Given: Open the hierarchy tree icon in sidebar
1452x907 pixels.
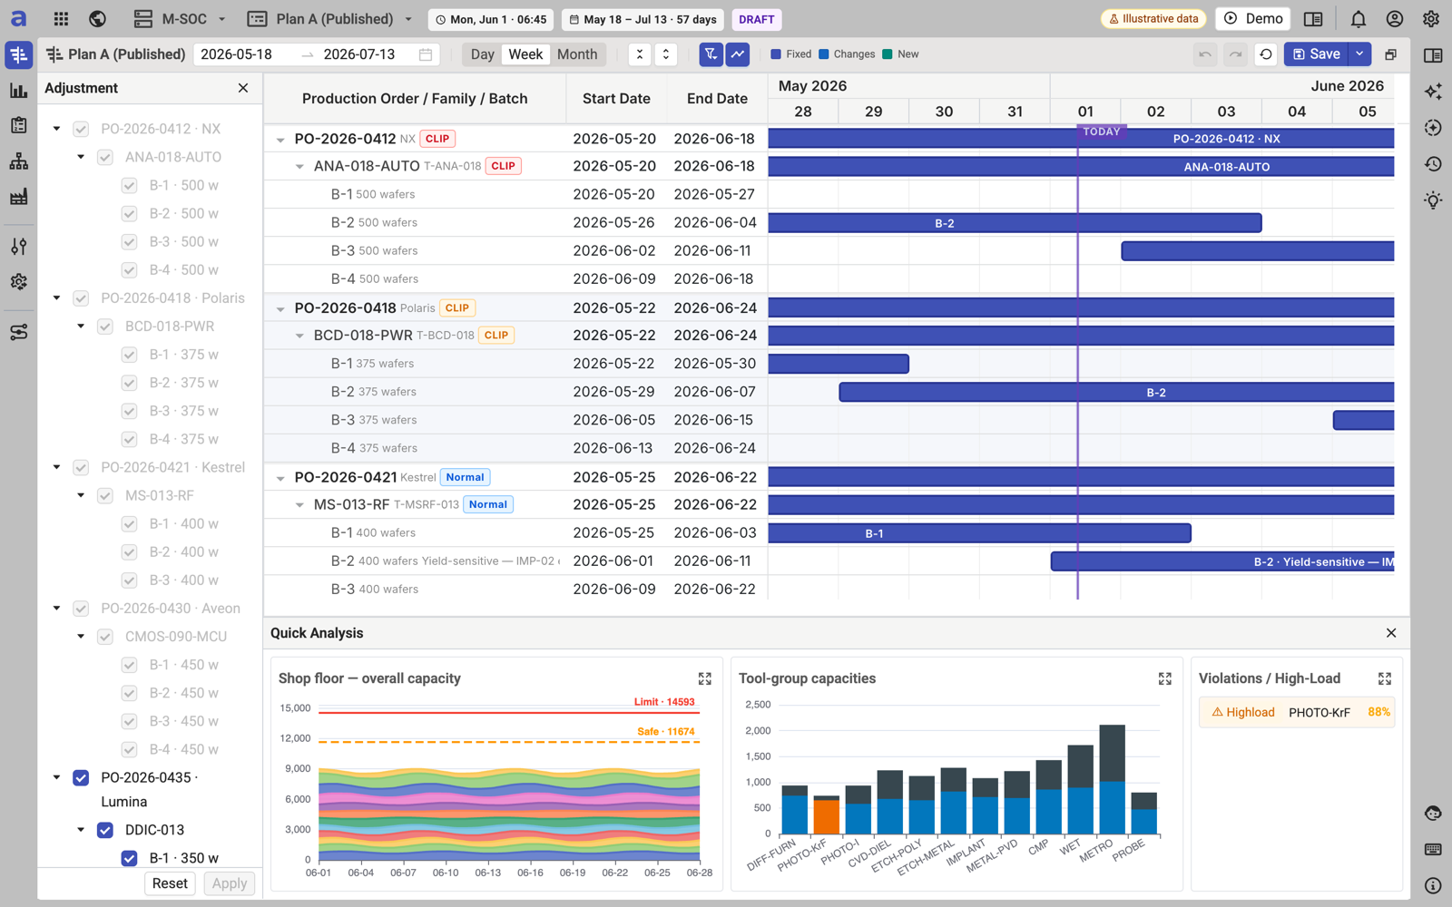Looking at the screenshot, I should [x=18, y=161].
